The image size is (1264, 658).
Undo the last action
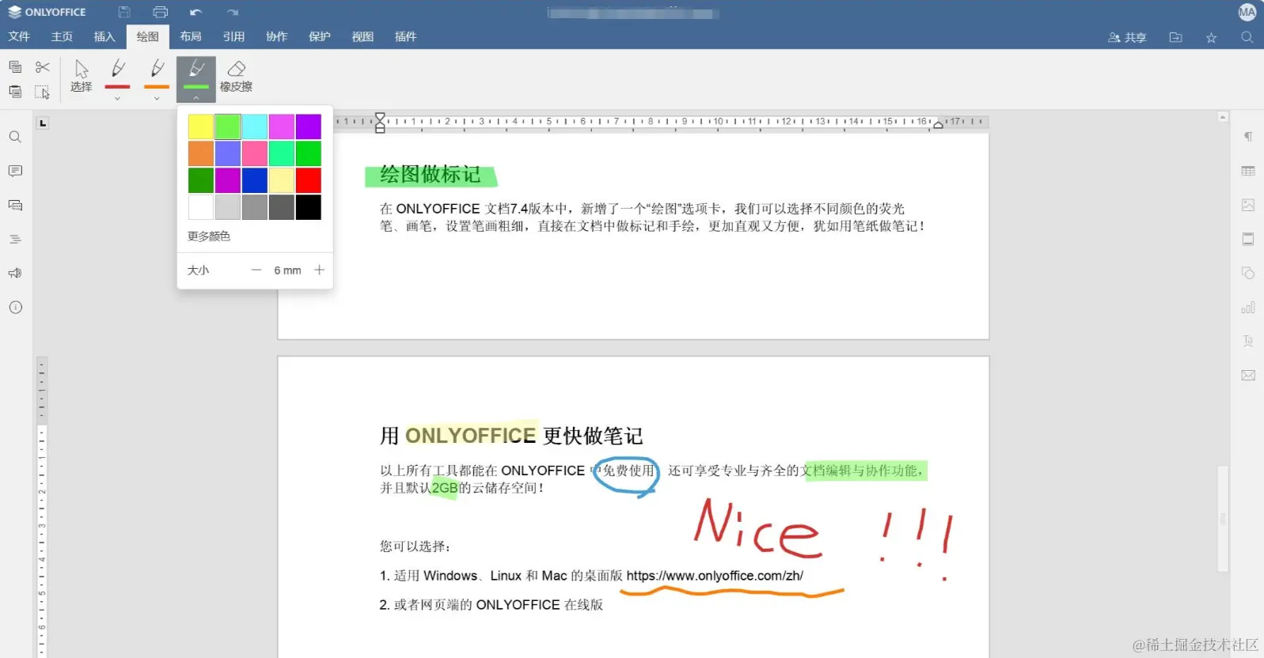click(196, 12)
